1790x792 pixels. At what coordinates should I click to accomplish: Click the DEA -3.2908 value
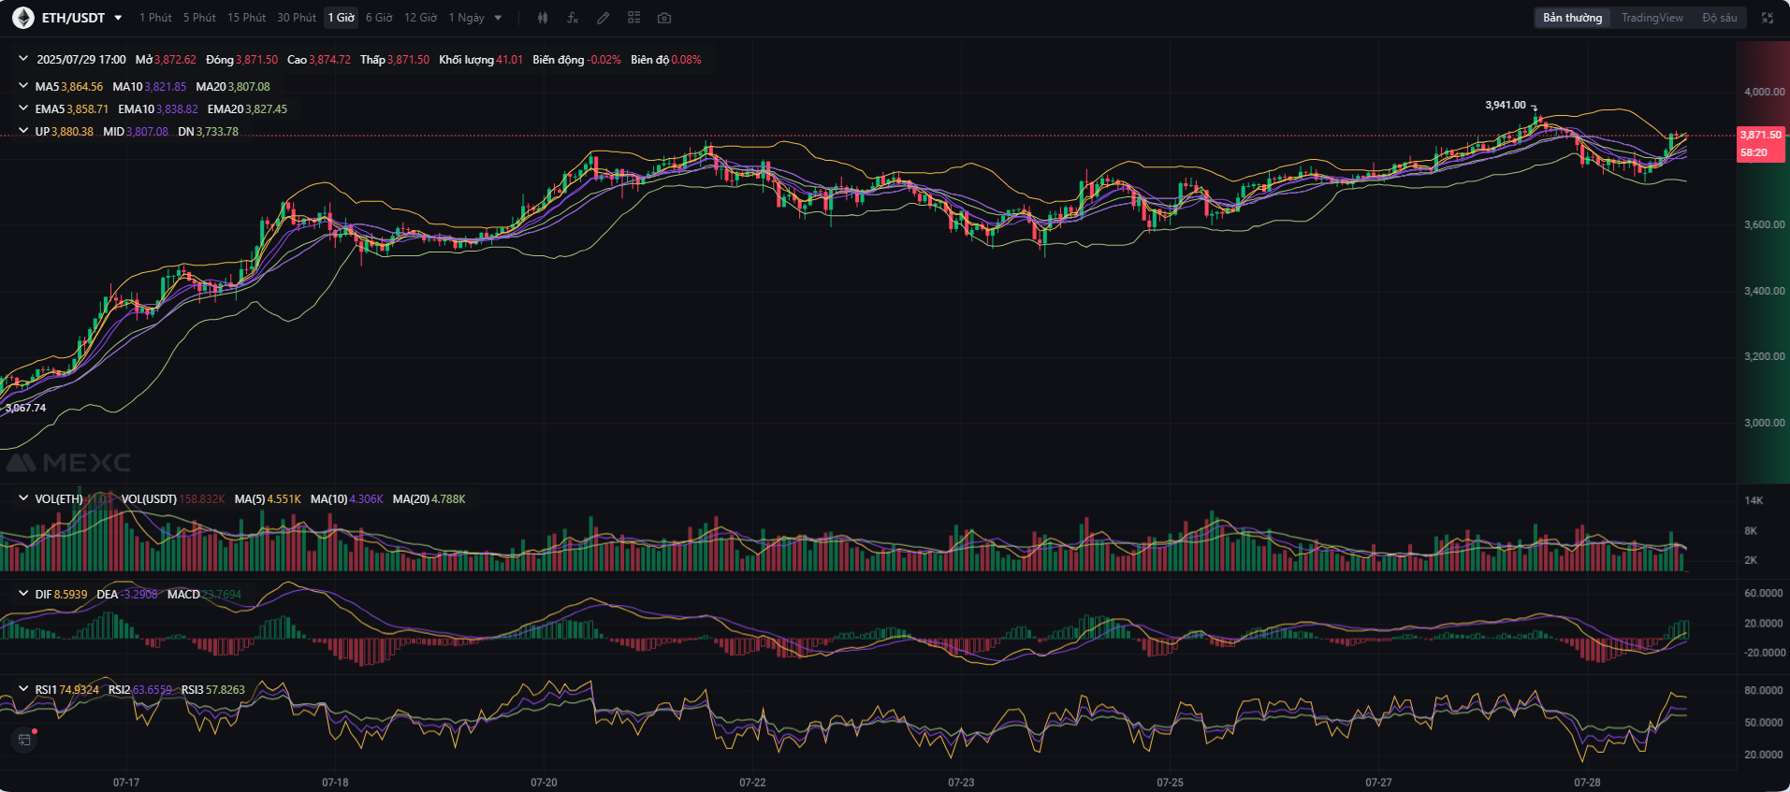point(127,595)
